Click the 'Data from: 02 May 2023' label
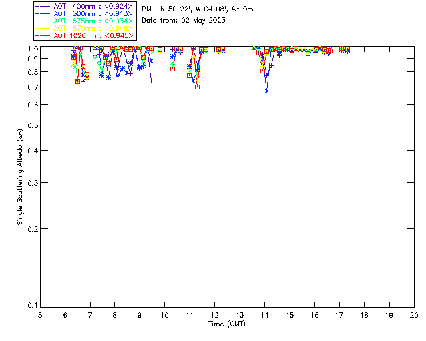Screen dimensions: 426x341 (x=184, y=21)
